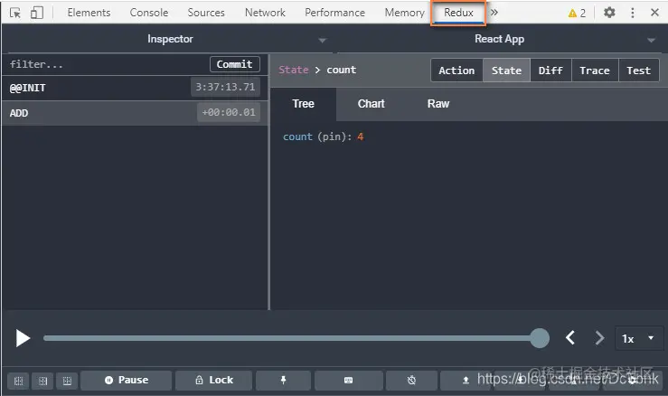Open the Memory tab
668x396 pixels.
pyautogui.click(x=405, y=13)
